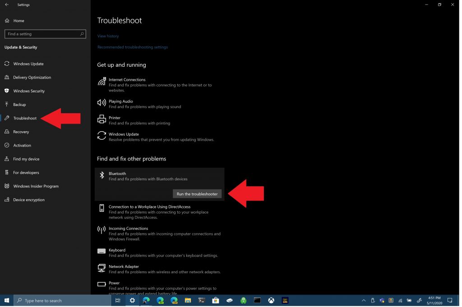462x307 pixels.
Task: Click Playing Audio troubleshooter title
Action: click(121, 101)
